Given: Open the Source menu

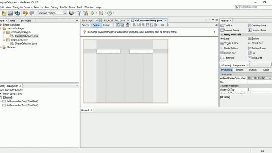Looking at the screenshot, I should click(28, 7).
